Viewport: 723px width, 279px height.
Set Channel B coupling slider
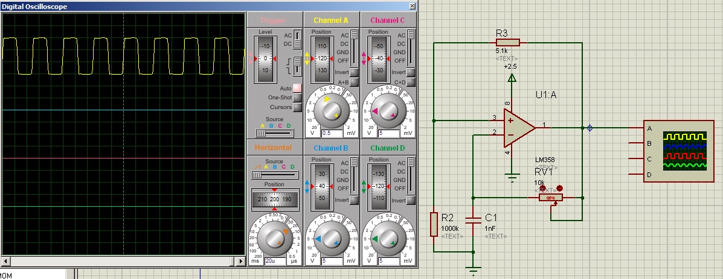354,175
